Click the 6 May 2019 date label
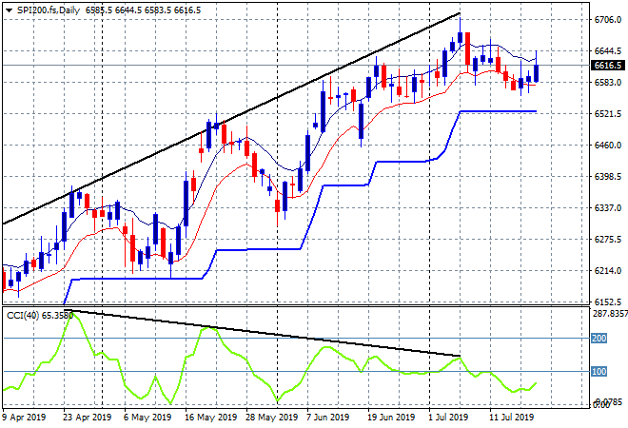This screenshot has width=628, height=428. coord(147,418)
